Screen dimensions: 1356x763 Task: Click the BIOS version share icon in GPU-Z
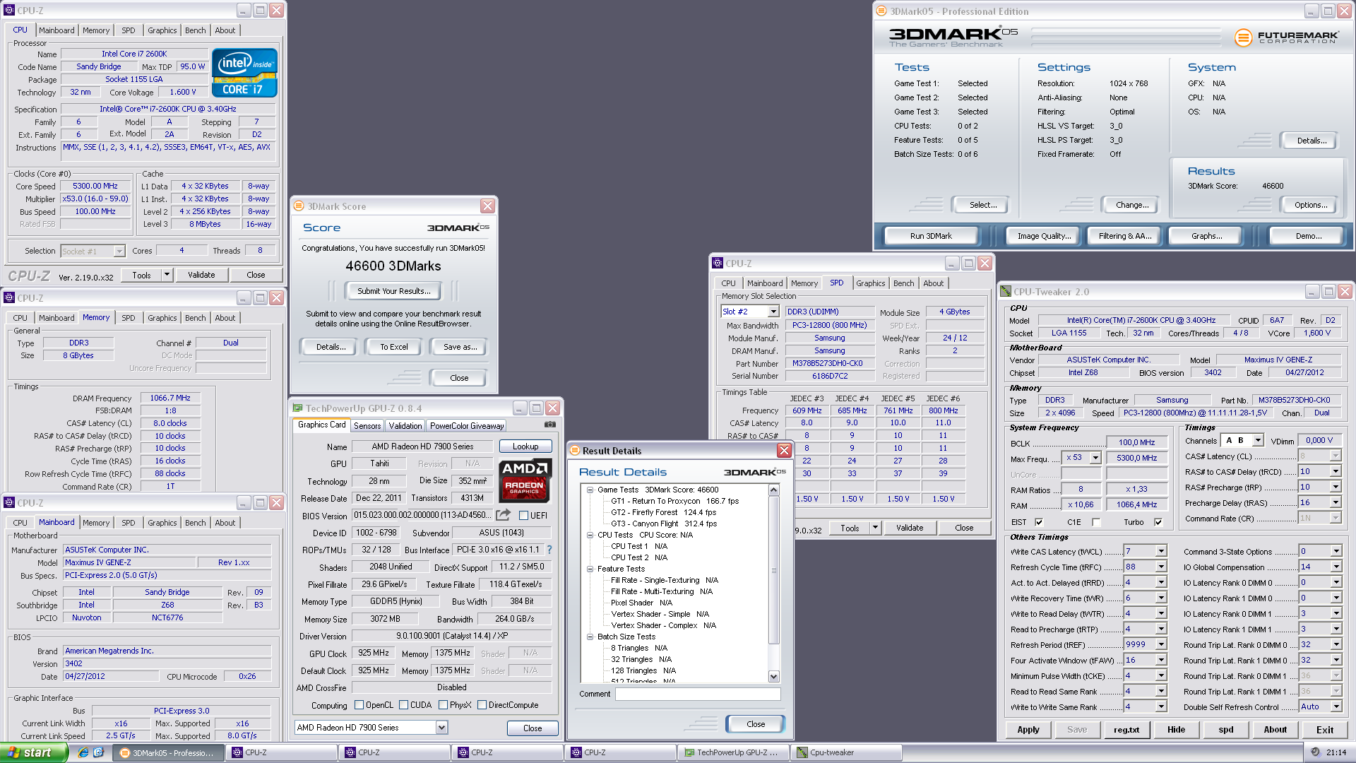[503, 515]
